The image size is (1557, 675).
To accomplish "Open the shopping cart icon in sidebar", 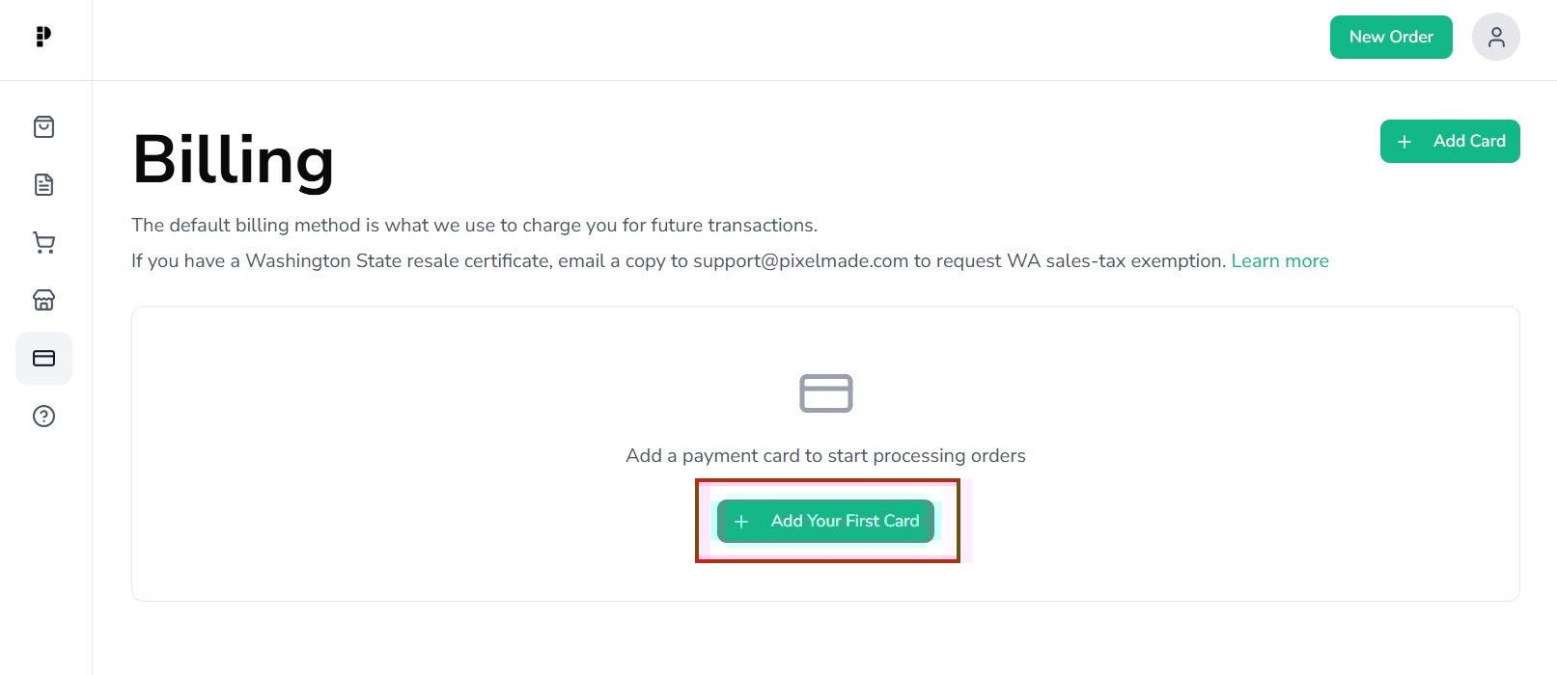I will (x=43, y=243).
